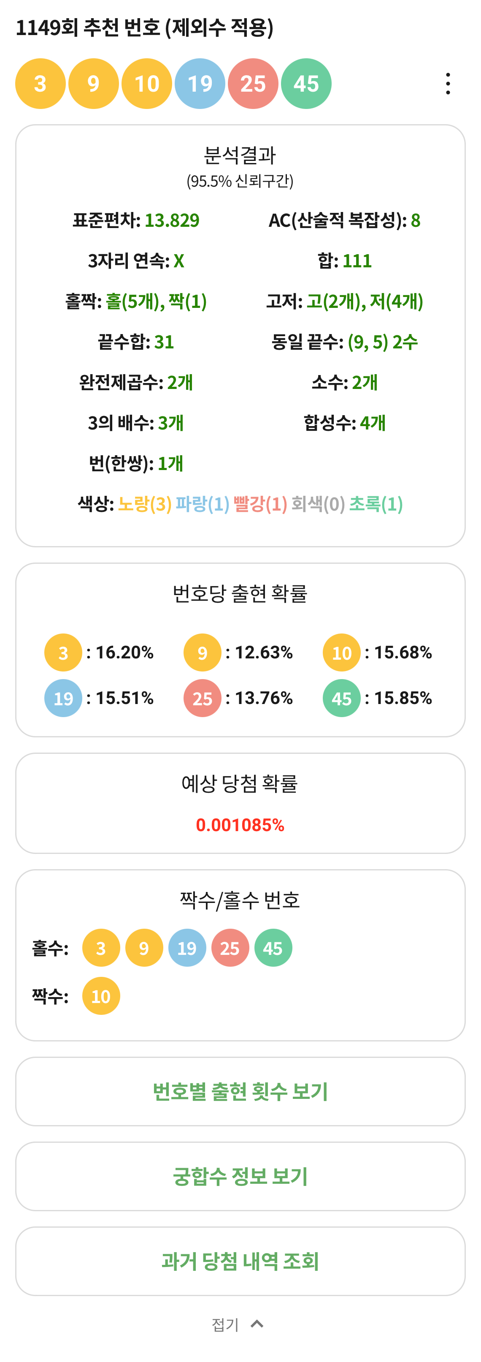
Task: Tap the yellow ball 3 in header
Action: coord(41,84)
